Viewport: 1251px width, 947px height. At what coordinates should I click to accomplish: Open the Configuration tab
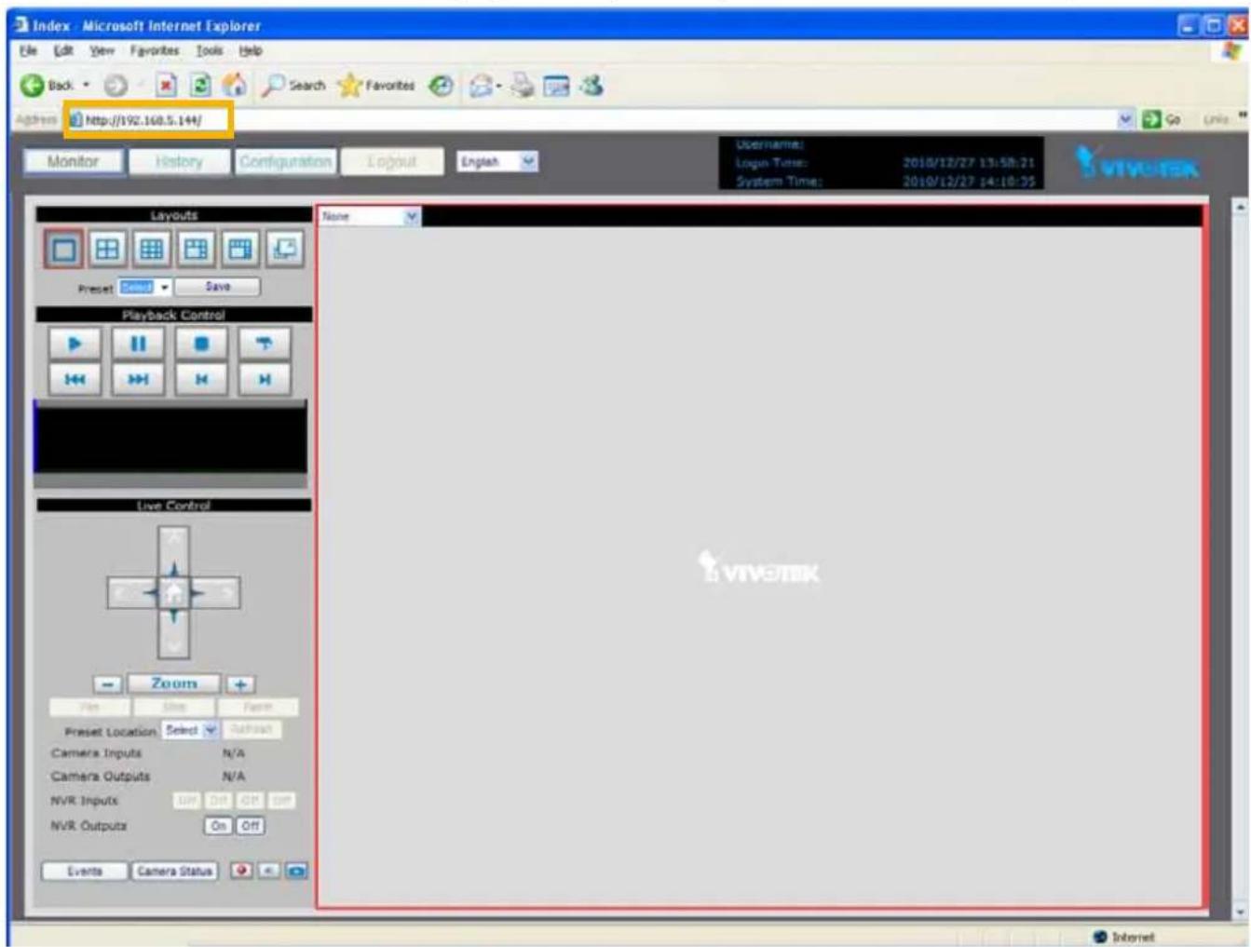point(285,162)
